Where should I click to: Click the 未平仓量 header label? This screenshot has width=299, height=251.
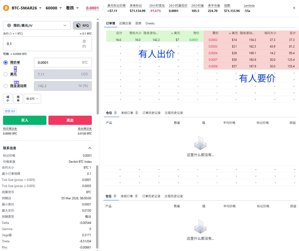point(214,6)
